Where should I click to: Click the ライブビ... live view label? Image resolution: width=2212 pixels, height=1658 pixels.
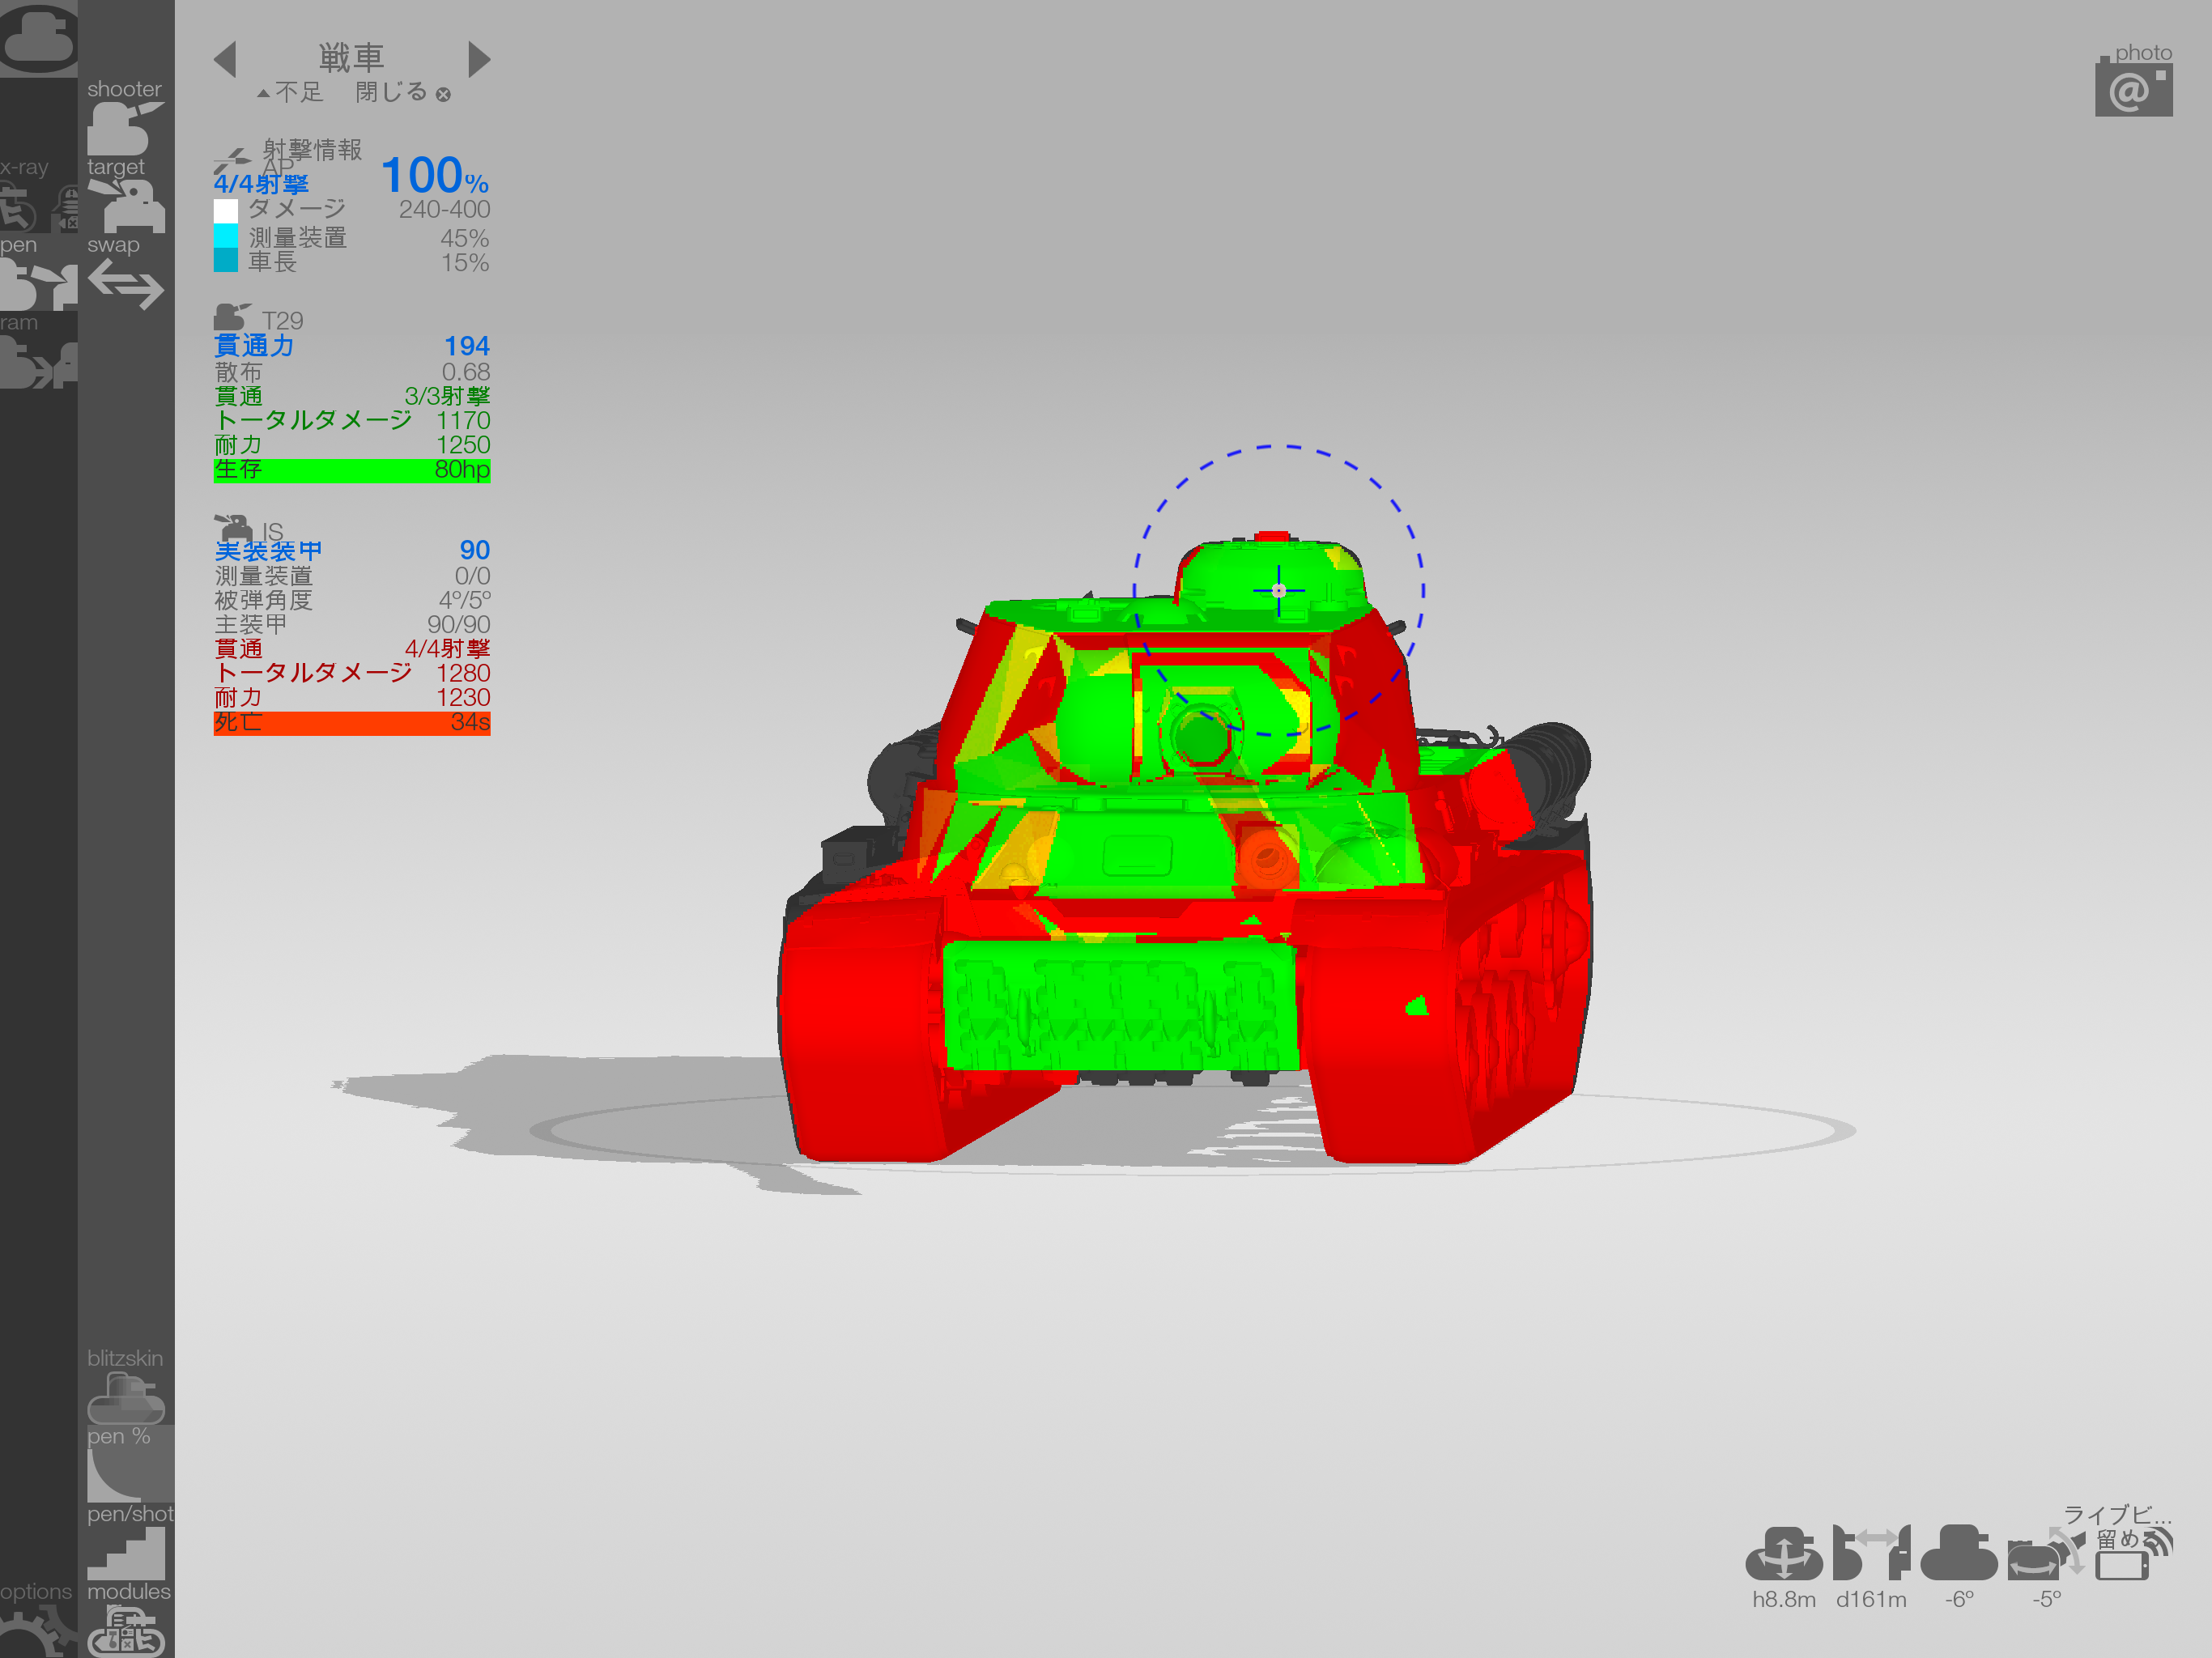[2117, 1515]
